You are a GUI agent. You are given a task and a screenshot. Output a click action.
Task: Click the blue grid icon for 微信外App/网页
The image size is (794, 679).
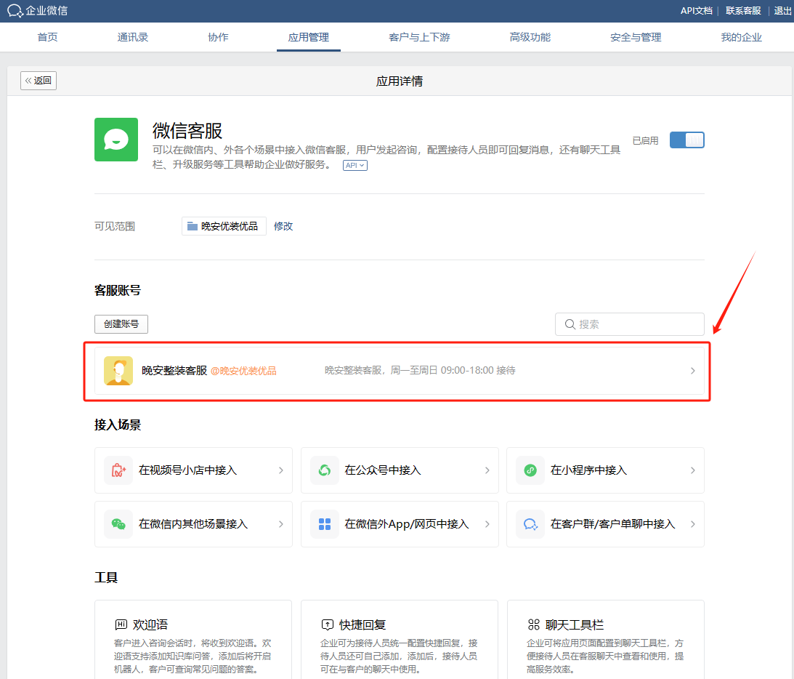[x=325, y=524]
